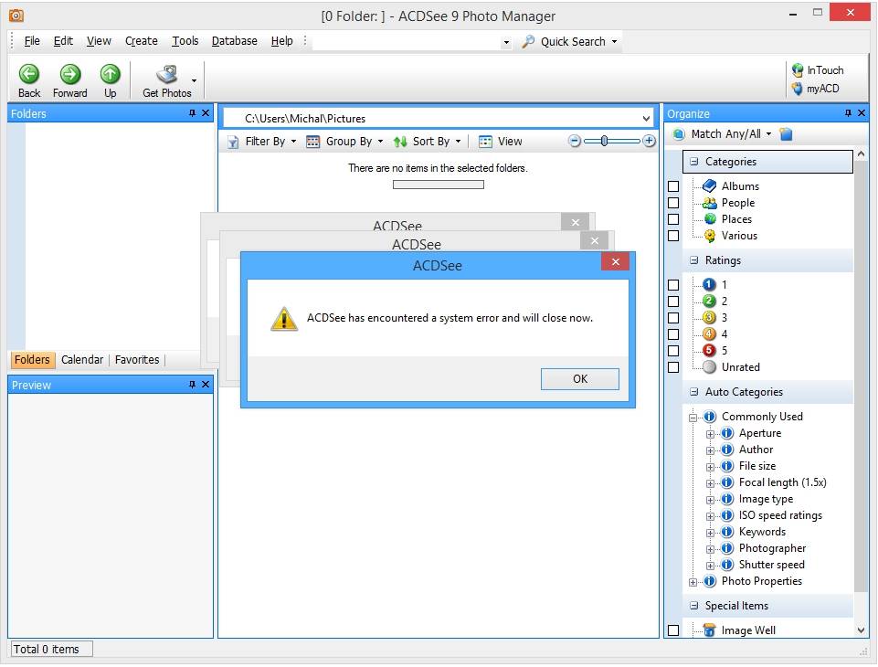Click the Quick Search magnifier icon
Image resolution: width=878 pixels, height=667 pixels.
tap(527, 41)
